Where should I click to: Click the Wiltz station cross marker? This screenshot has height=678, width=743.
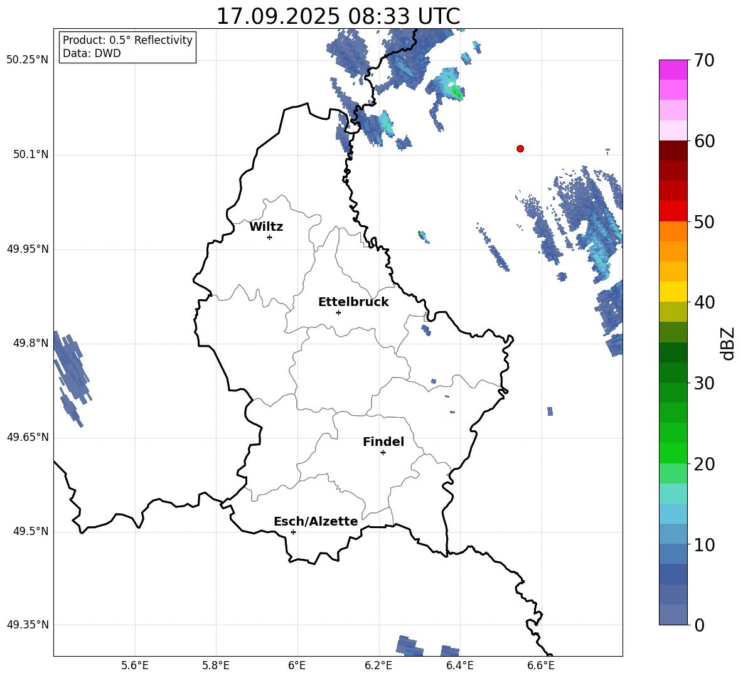tap(270, 237)
